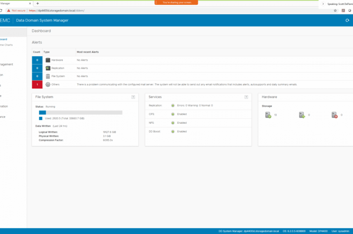Click the red Others alert count badge
Image resolution: width=353 pixels, height=234 pixels.
[37, 84]
